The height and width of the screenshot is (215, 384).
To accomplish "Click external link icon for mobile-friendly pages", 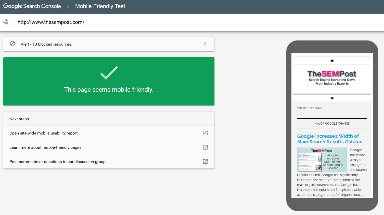I will (205, 147).
